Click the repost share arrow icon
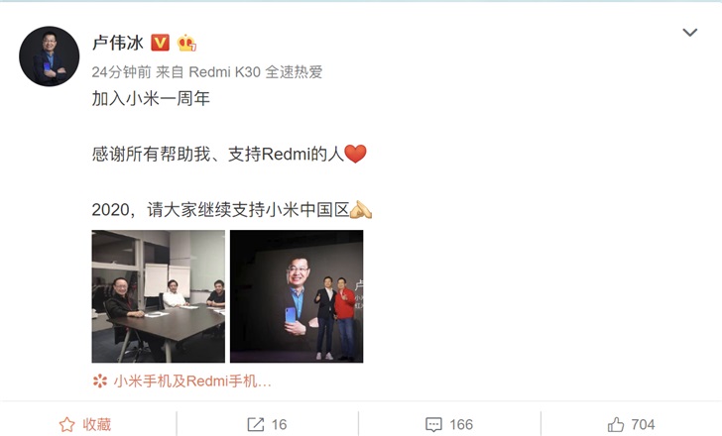 pyautogui.click(x=256, y=424)
